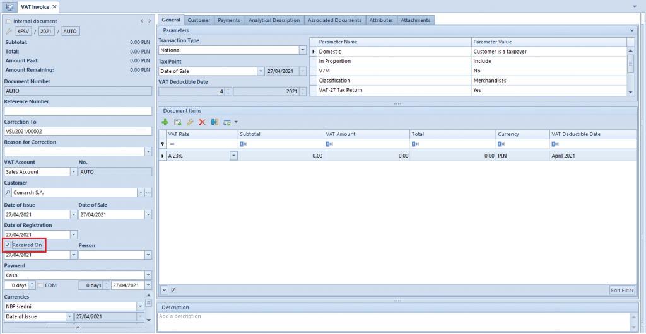Click the Parameter Name column header
Viewport: 646px width, 334px height.
tap(394, 42)
